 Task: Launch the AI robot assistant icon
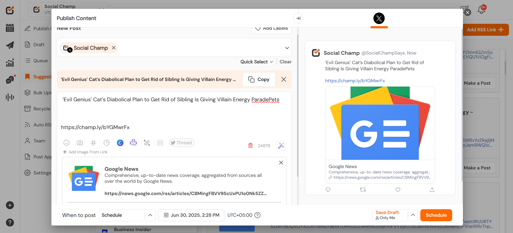point(133,142)
